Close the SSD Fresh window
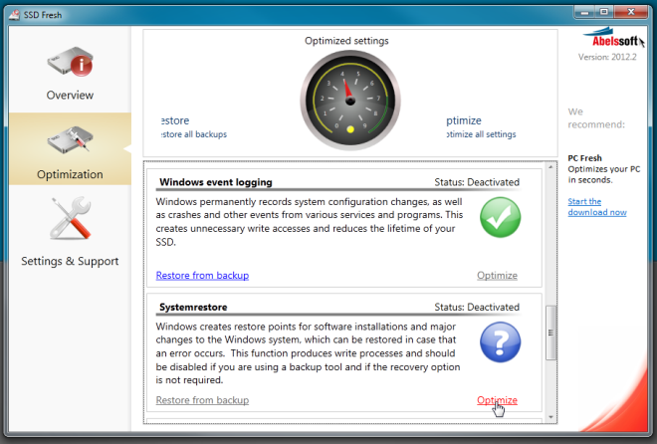Image resolution: width=657 pixels, height=444 pixels. pyautogui.click(x=630, y=12)
